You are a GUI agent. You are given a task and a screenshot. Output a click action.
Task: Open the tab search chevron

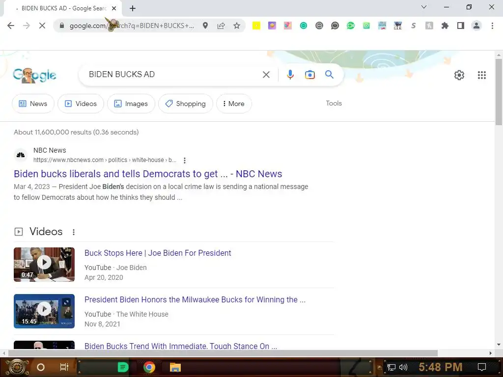coord(424,7)
